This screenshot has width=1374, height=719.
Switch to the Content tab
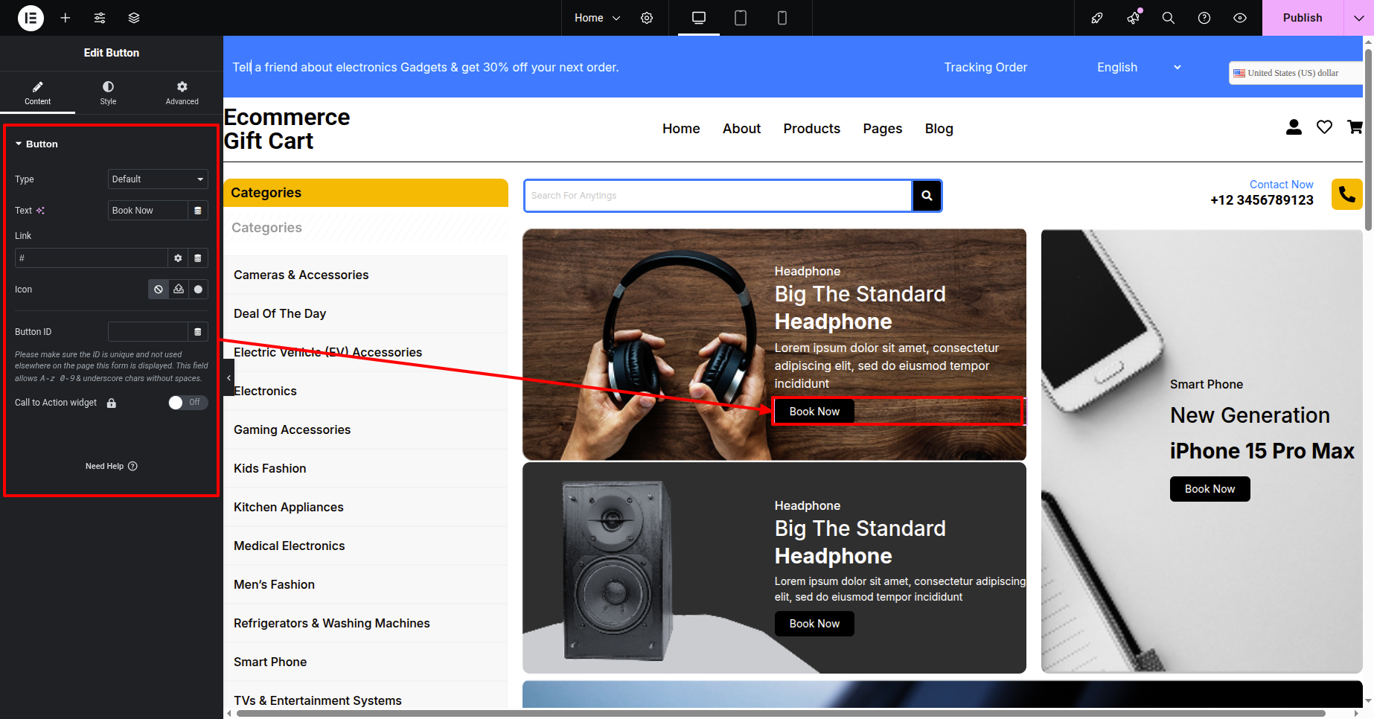[x=37, y=93]
